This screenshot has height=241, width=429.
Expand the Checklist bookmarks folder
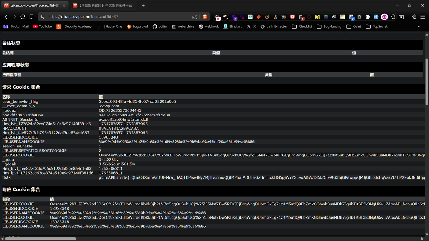click(x=302, y=26)
